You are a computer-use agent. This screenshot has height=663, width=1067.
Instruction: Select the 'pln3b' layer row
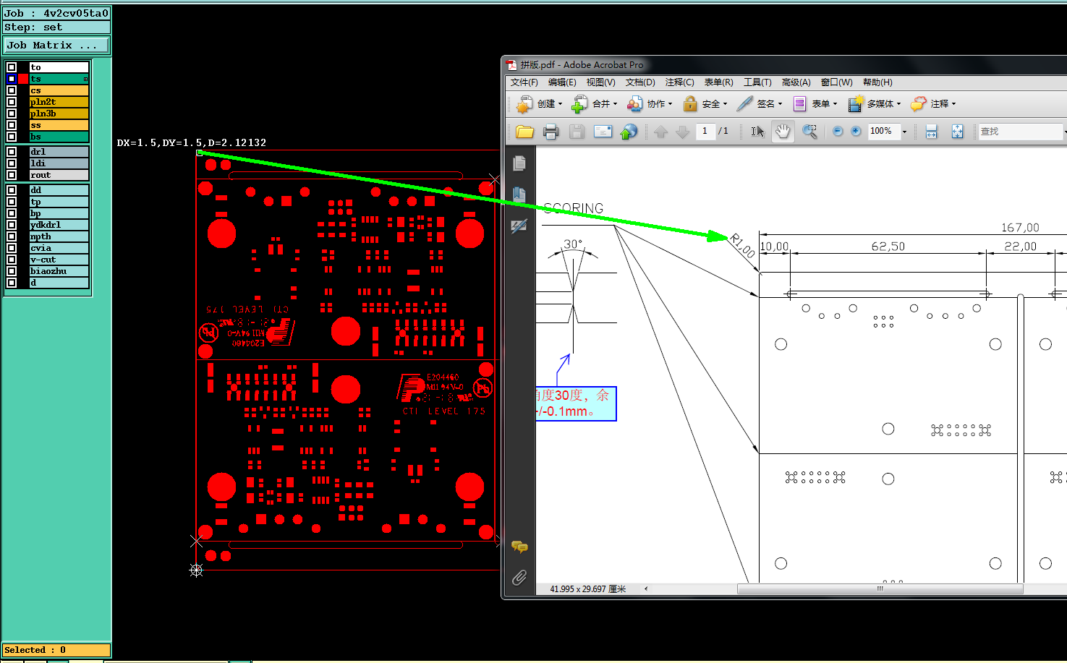coord(59,114)
